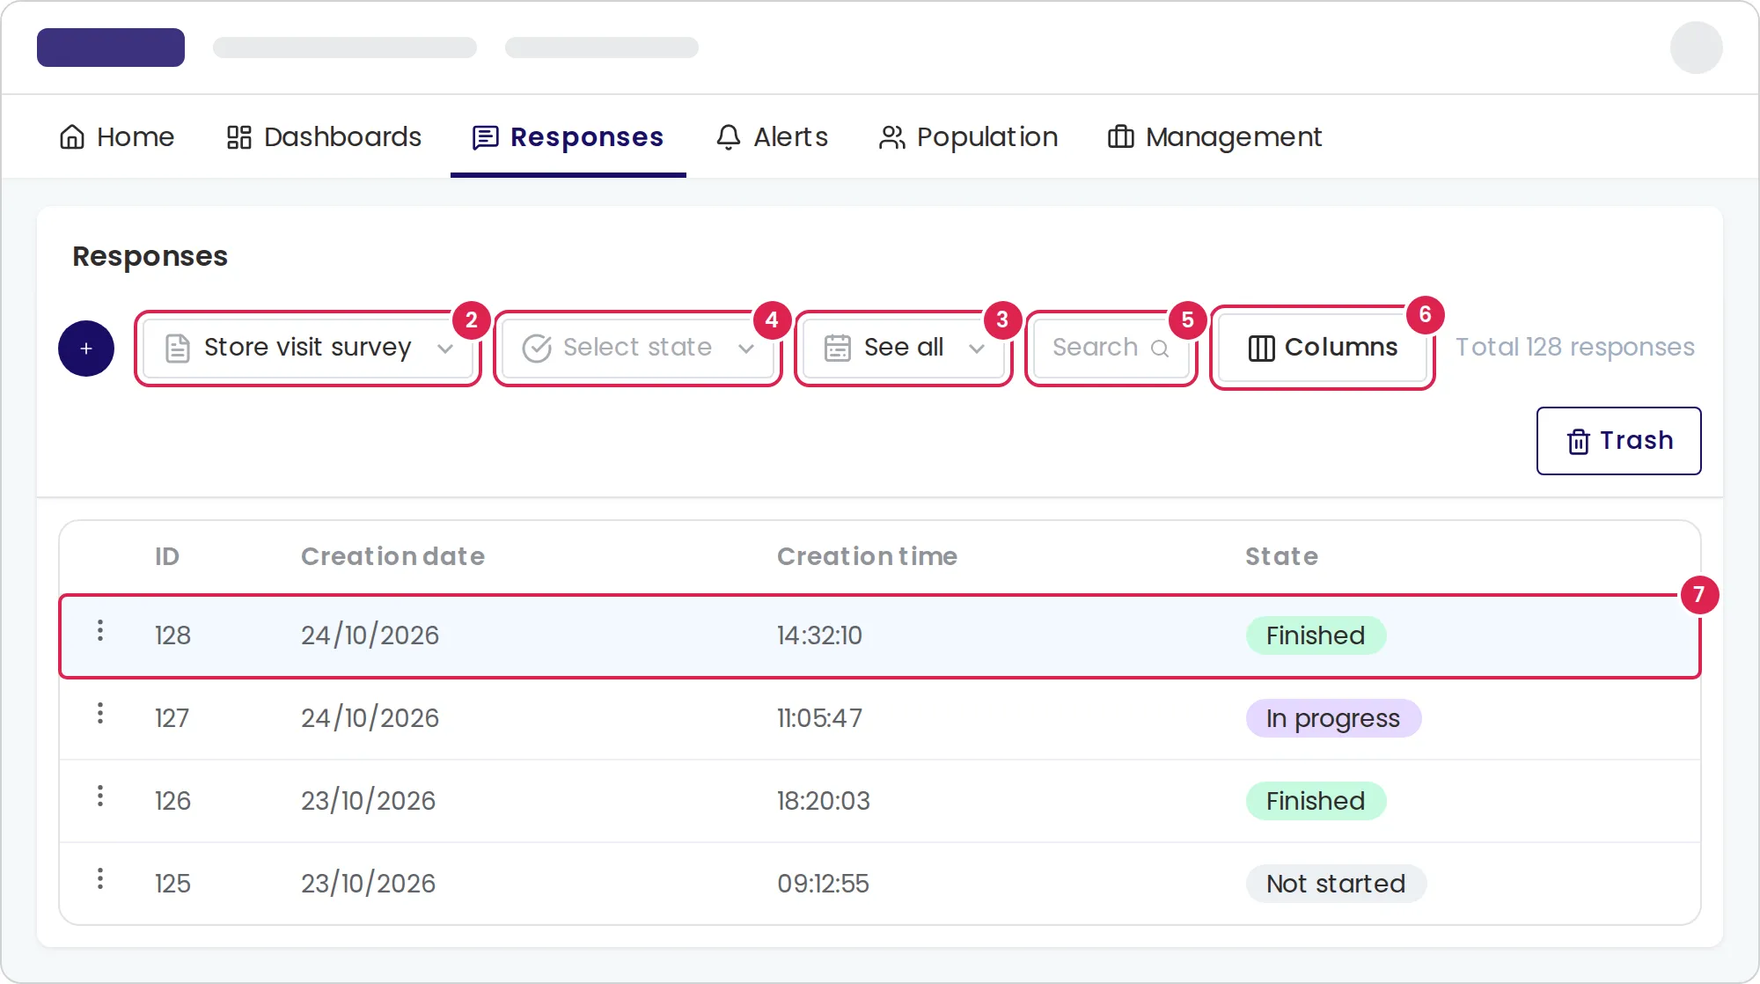This screenshot has height=984, width=1760.
Task: Navigate to the Population tab
Action: pyautogui.click(x=968, y=137)
